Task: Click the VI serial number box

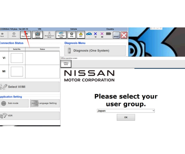Action: 17,58
